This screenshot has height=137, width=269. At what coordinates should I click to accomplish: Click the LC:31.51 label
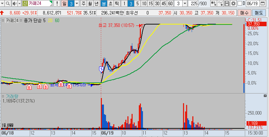pyautogui.click(x=253, y=20)
